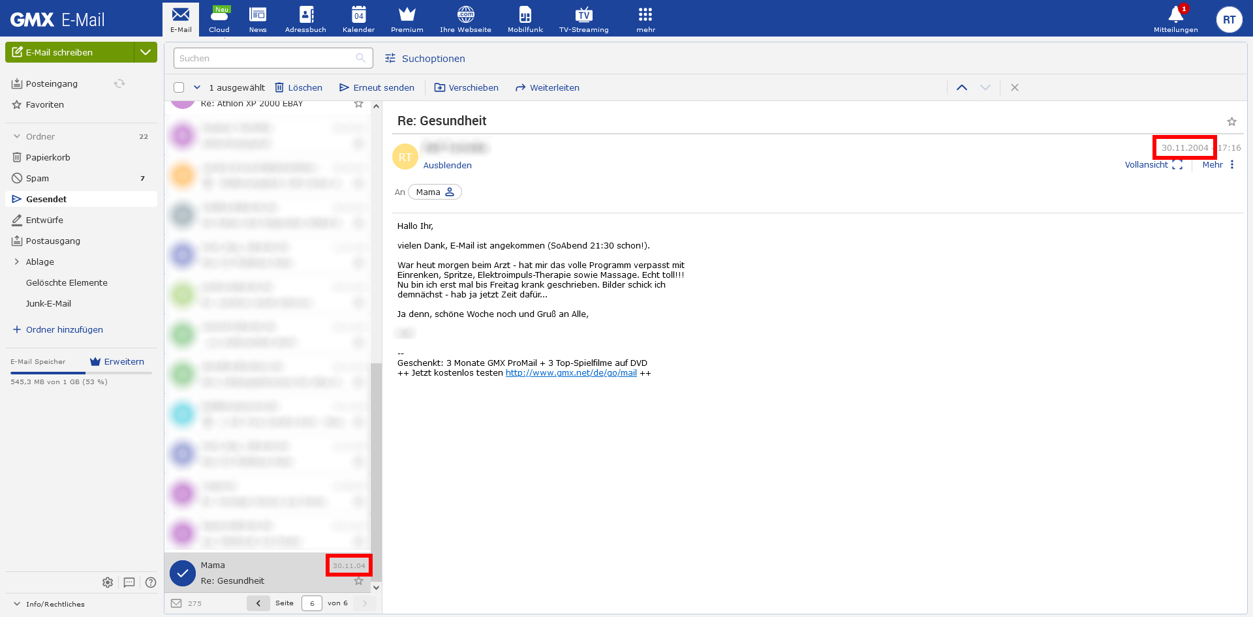Open the Posteingang folder
Image resolution: width=1253 pixels, height=617 pixels.
coord(52,83)
